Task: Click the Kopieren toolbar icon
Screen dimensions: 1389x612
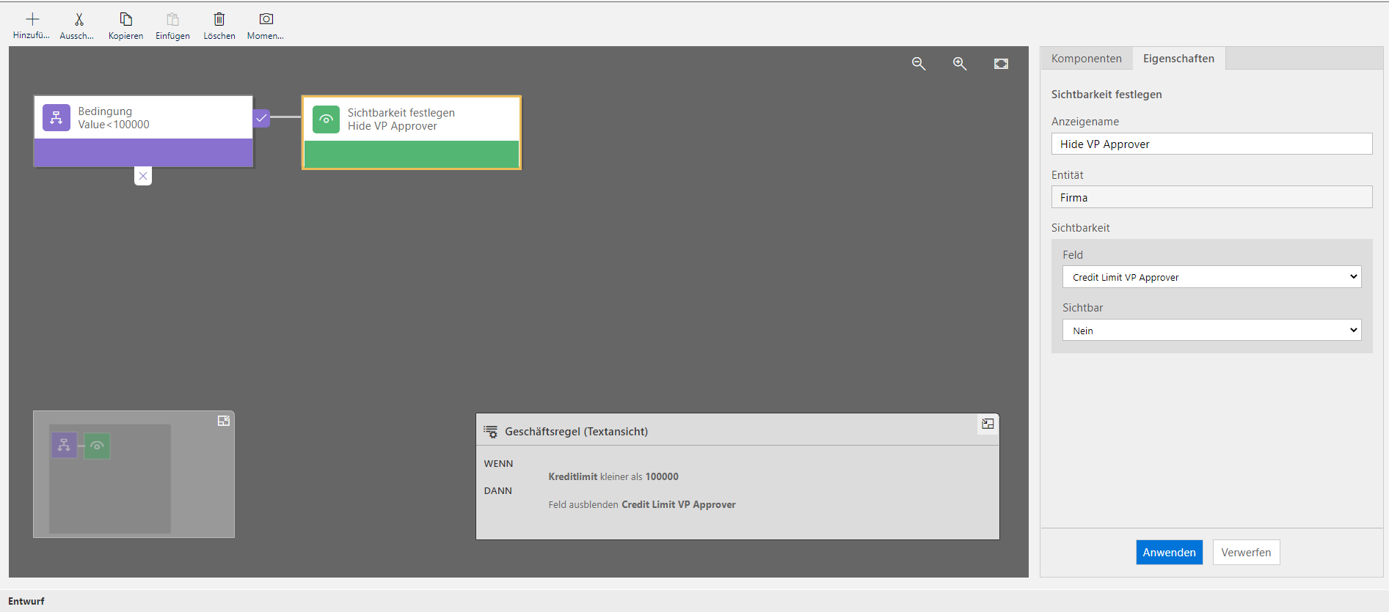Action: click(126, 19)
